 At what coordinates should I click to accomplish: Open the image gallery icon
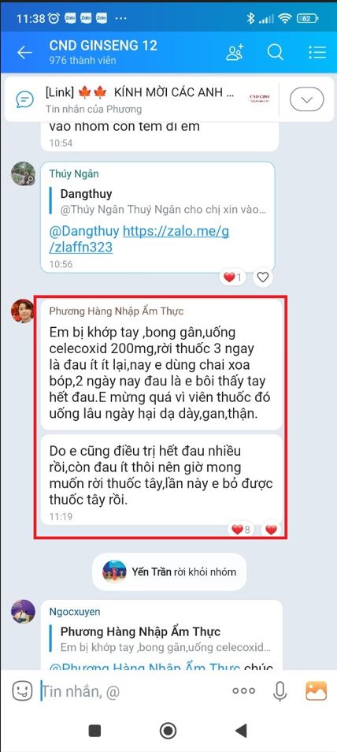tap(316, 691)
